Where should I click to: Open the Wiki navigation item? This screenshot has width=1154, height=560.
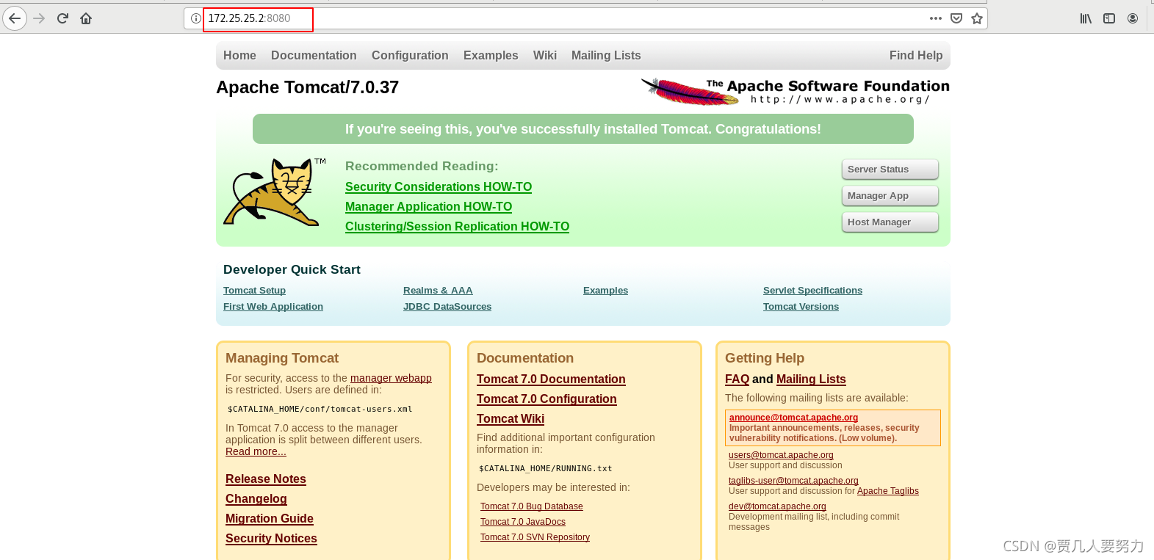(545, 55)
